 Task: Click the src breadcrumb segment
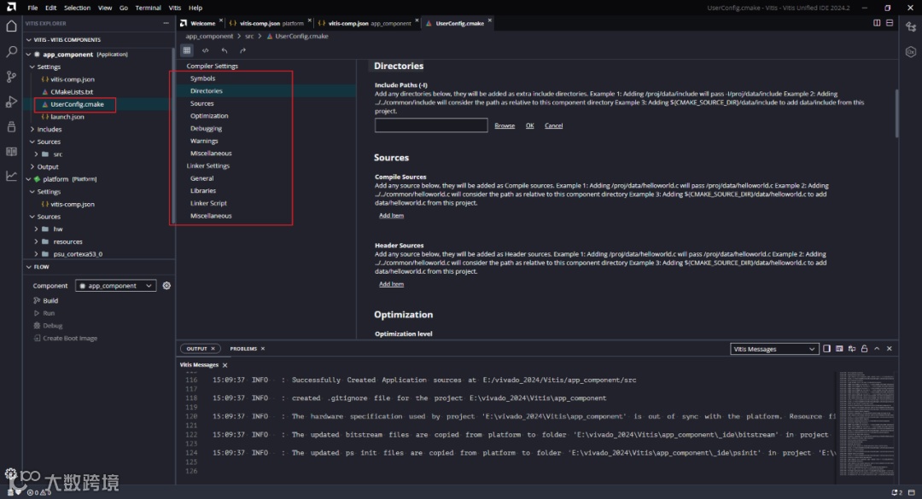click(x=249, y=37)
